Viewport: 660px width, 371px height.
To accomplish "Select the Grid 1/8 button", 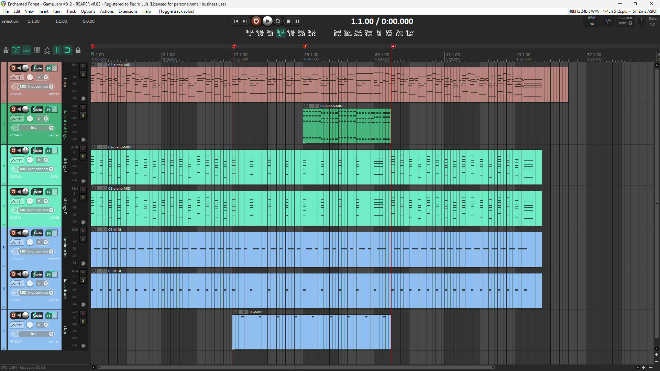I will pos(291,33).
